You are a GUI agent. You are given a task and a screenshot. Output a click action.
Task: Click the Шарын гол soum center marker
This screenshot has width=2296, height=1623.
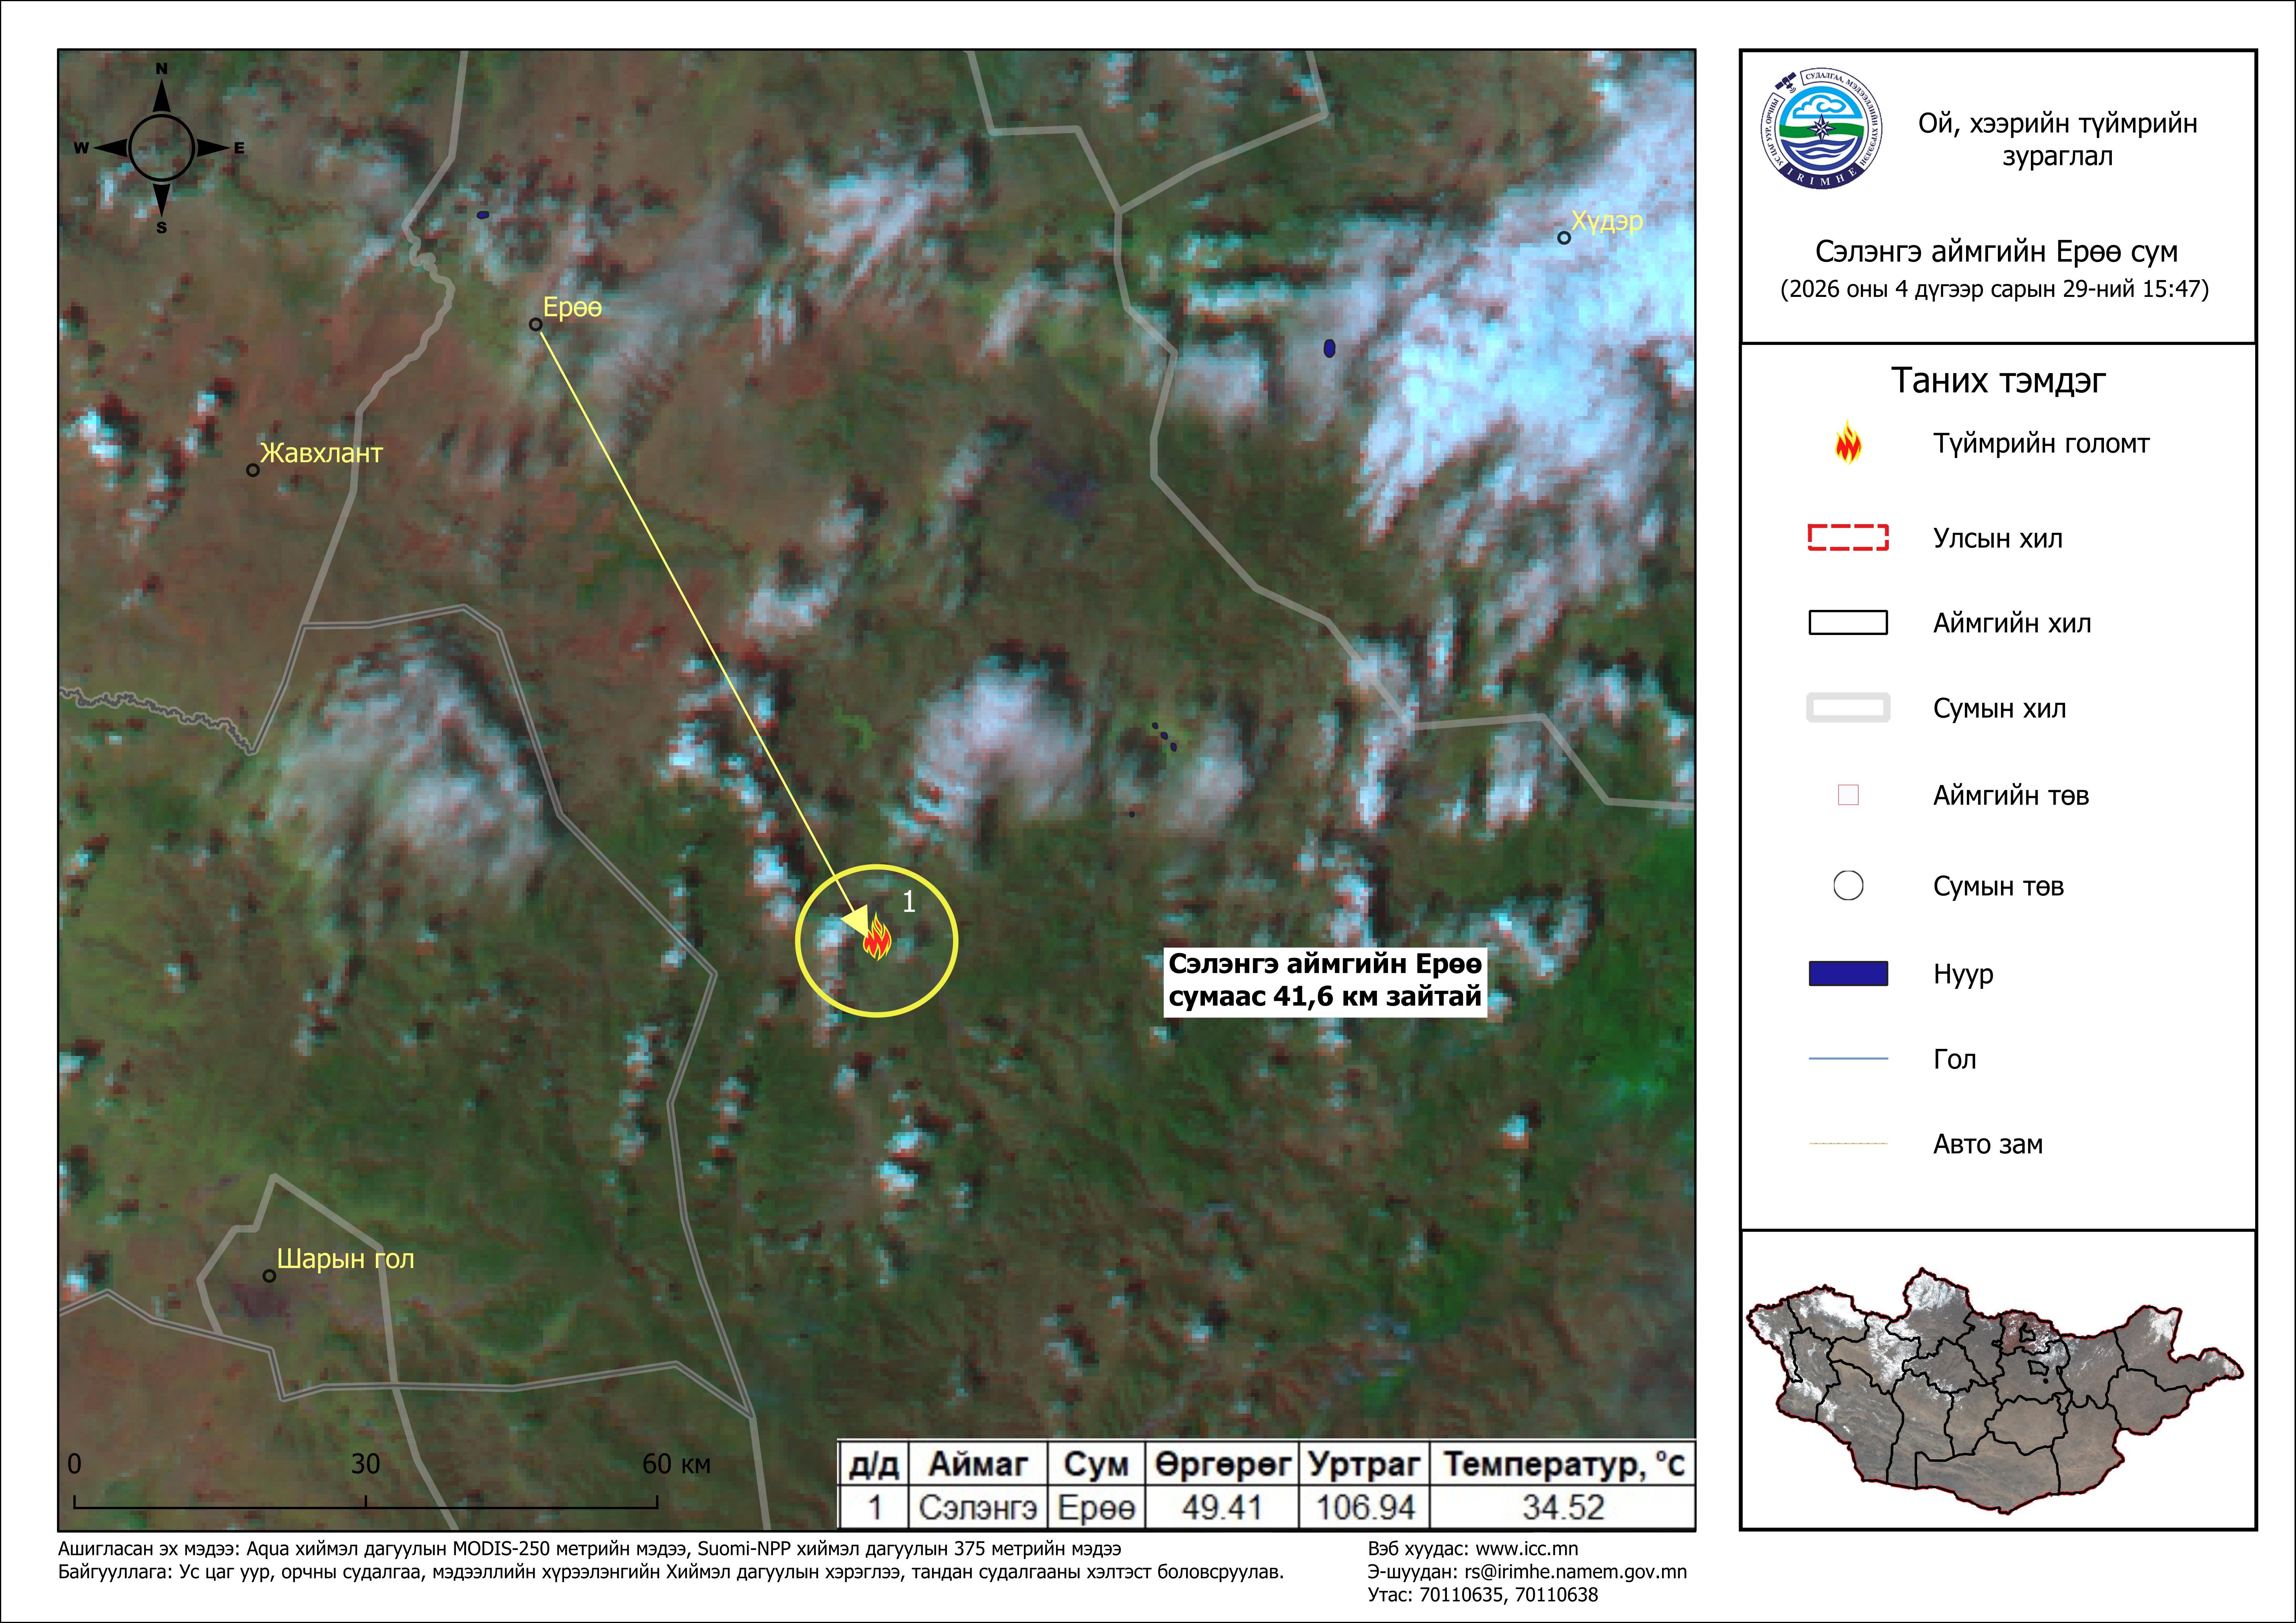(269, 1276)
